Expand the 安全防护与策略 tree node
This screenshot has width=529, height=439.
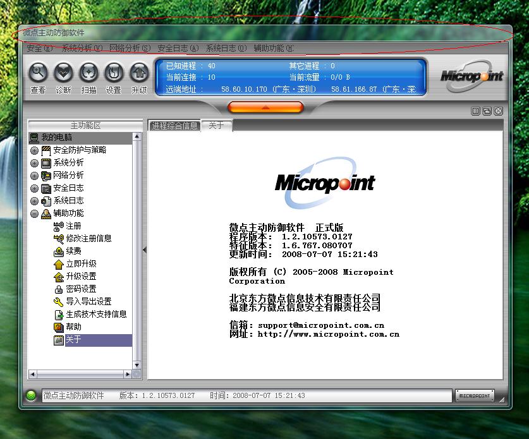(x=34, y=150)
